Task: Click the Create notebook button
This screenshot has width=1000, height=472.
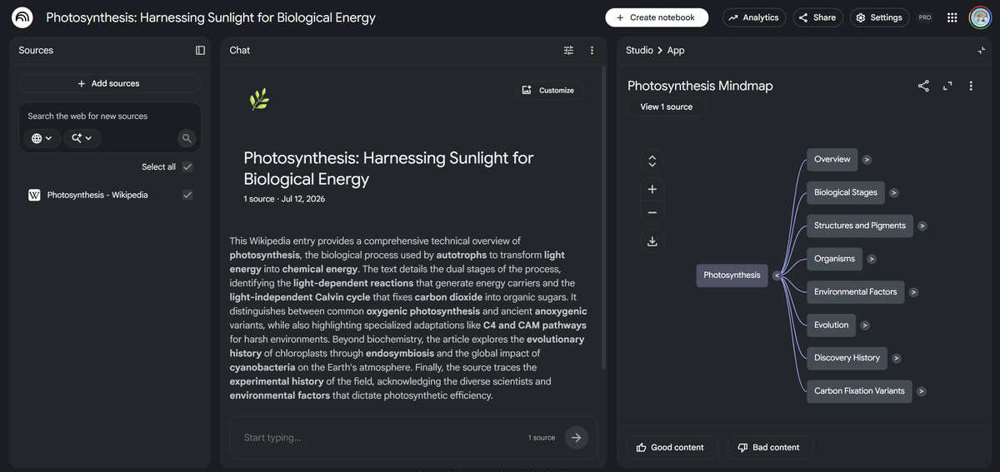Action: click(x=657, y=17)
